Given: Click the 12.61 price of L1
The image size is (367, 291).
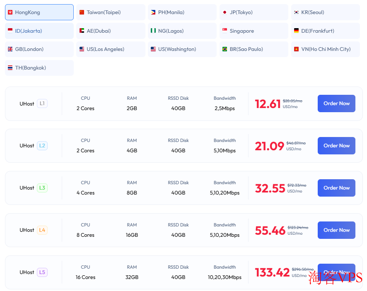Looking at the screenshot, I should coord(268,104).
